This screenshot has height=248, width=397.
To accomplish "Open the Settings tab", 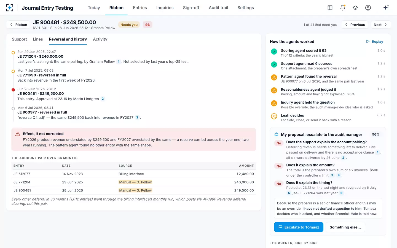I will coord(246,8).
